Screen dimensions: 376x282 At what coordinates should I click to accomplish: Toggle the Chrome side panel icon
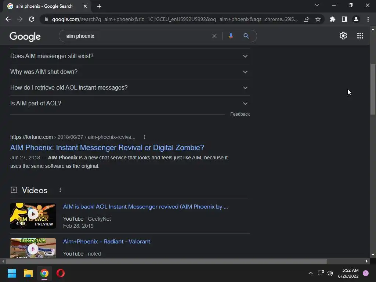(x=344, y=19)
